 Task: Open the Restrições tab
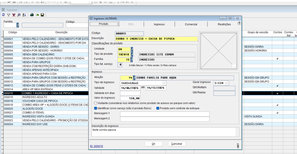[224, 24]
